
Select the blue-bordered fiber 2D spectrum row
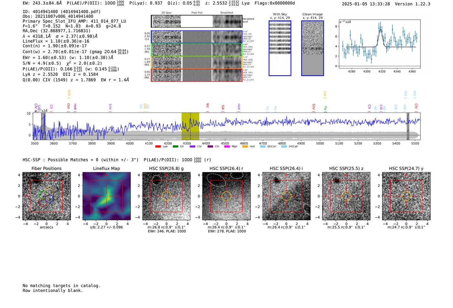pyautogui.click(x=197, y=37)
